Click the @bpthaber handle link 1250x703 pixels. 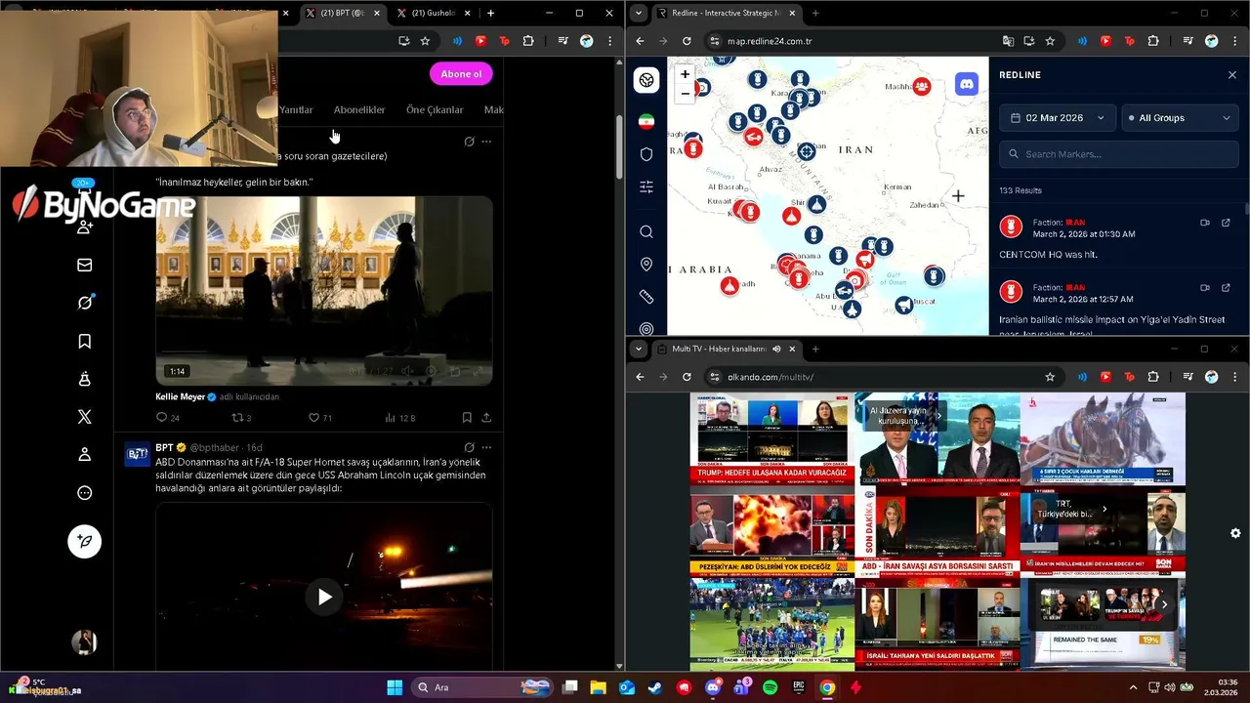pos(215,447)
